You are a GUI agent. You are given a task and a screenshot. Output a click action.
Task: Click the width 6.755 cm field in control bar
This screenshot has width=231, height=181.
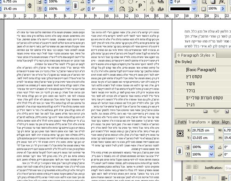(13, 2)
